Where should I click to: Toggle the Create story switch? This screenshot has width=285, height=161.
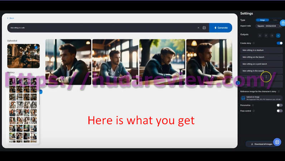280,43
